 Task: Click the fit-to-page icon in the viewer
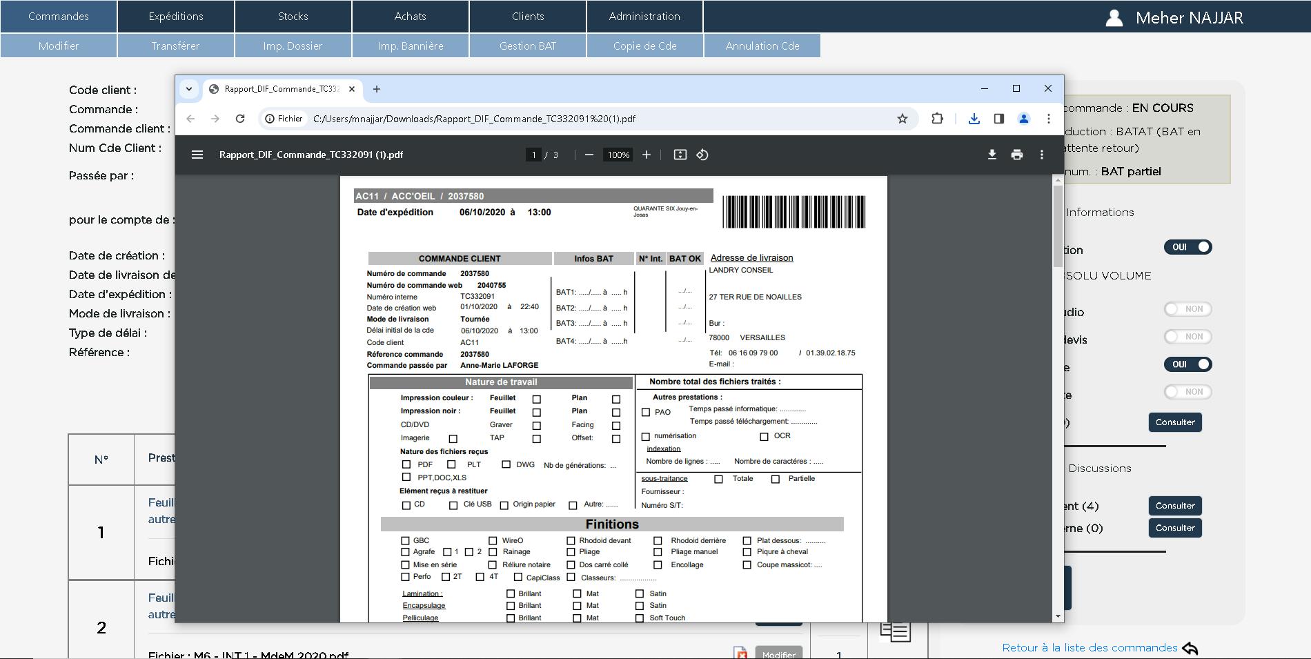pyautogui.click(x=680, y=155)
